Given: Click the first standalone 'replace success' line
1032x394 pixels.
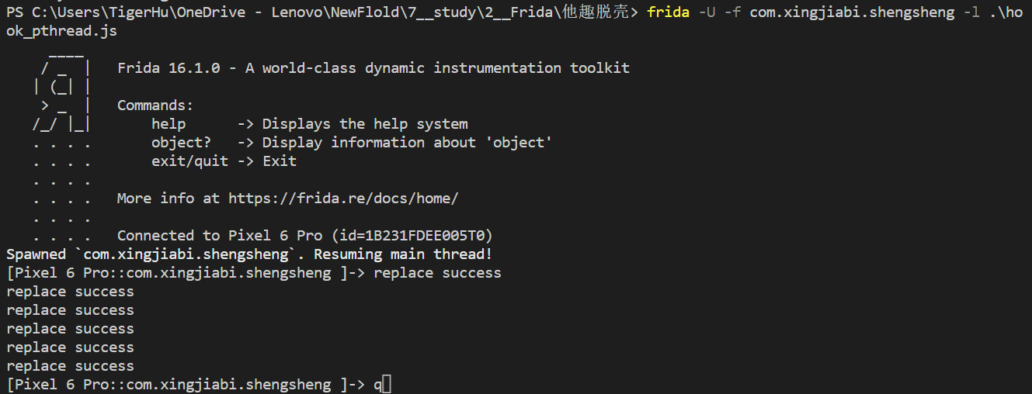Looking at the screenshot, I should click(x=70, y=292).
